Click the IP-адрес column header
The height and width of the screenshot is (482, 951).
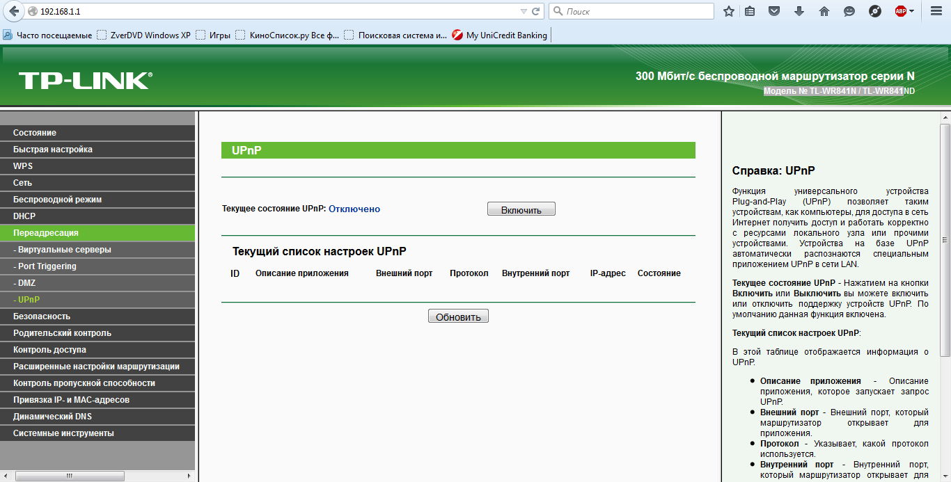coord(608,273)
